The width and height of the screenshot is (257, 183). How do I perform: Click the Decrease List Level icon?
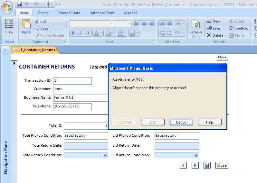[162, 24]
